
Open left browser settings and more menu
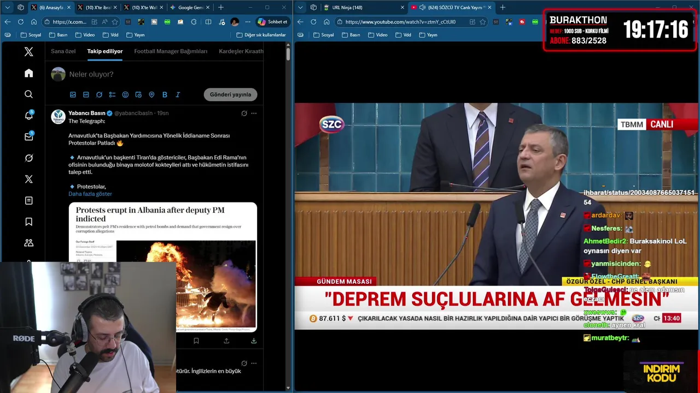(x=247, y=22)
